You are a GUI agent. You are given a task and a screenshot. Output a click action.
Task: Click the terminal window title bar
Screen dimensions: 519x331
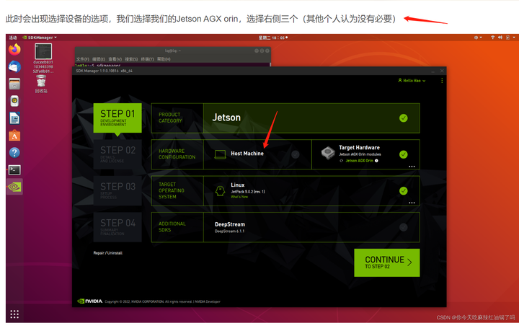coord(172,50)
